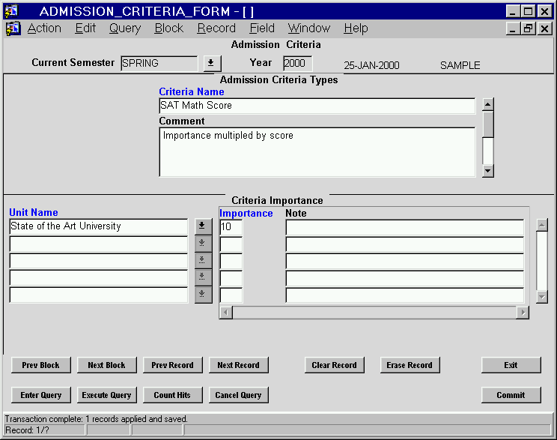Click the Criteria Types scrollbar thumb

click(488, 124)
